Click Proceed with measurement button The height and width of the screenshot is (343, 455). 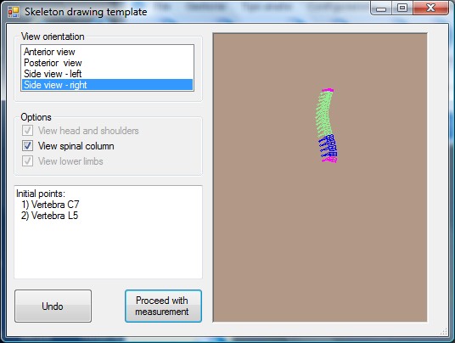click(x=163, y=306)
